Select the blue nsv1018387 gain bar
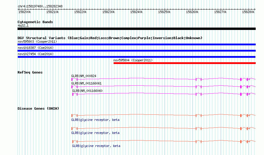This screenshot has width=264, height=155. (136, 51)
